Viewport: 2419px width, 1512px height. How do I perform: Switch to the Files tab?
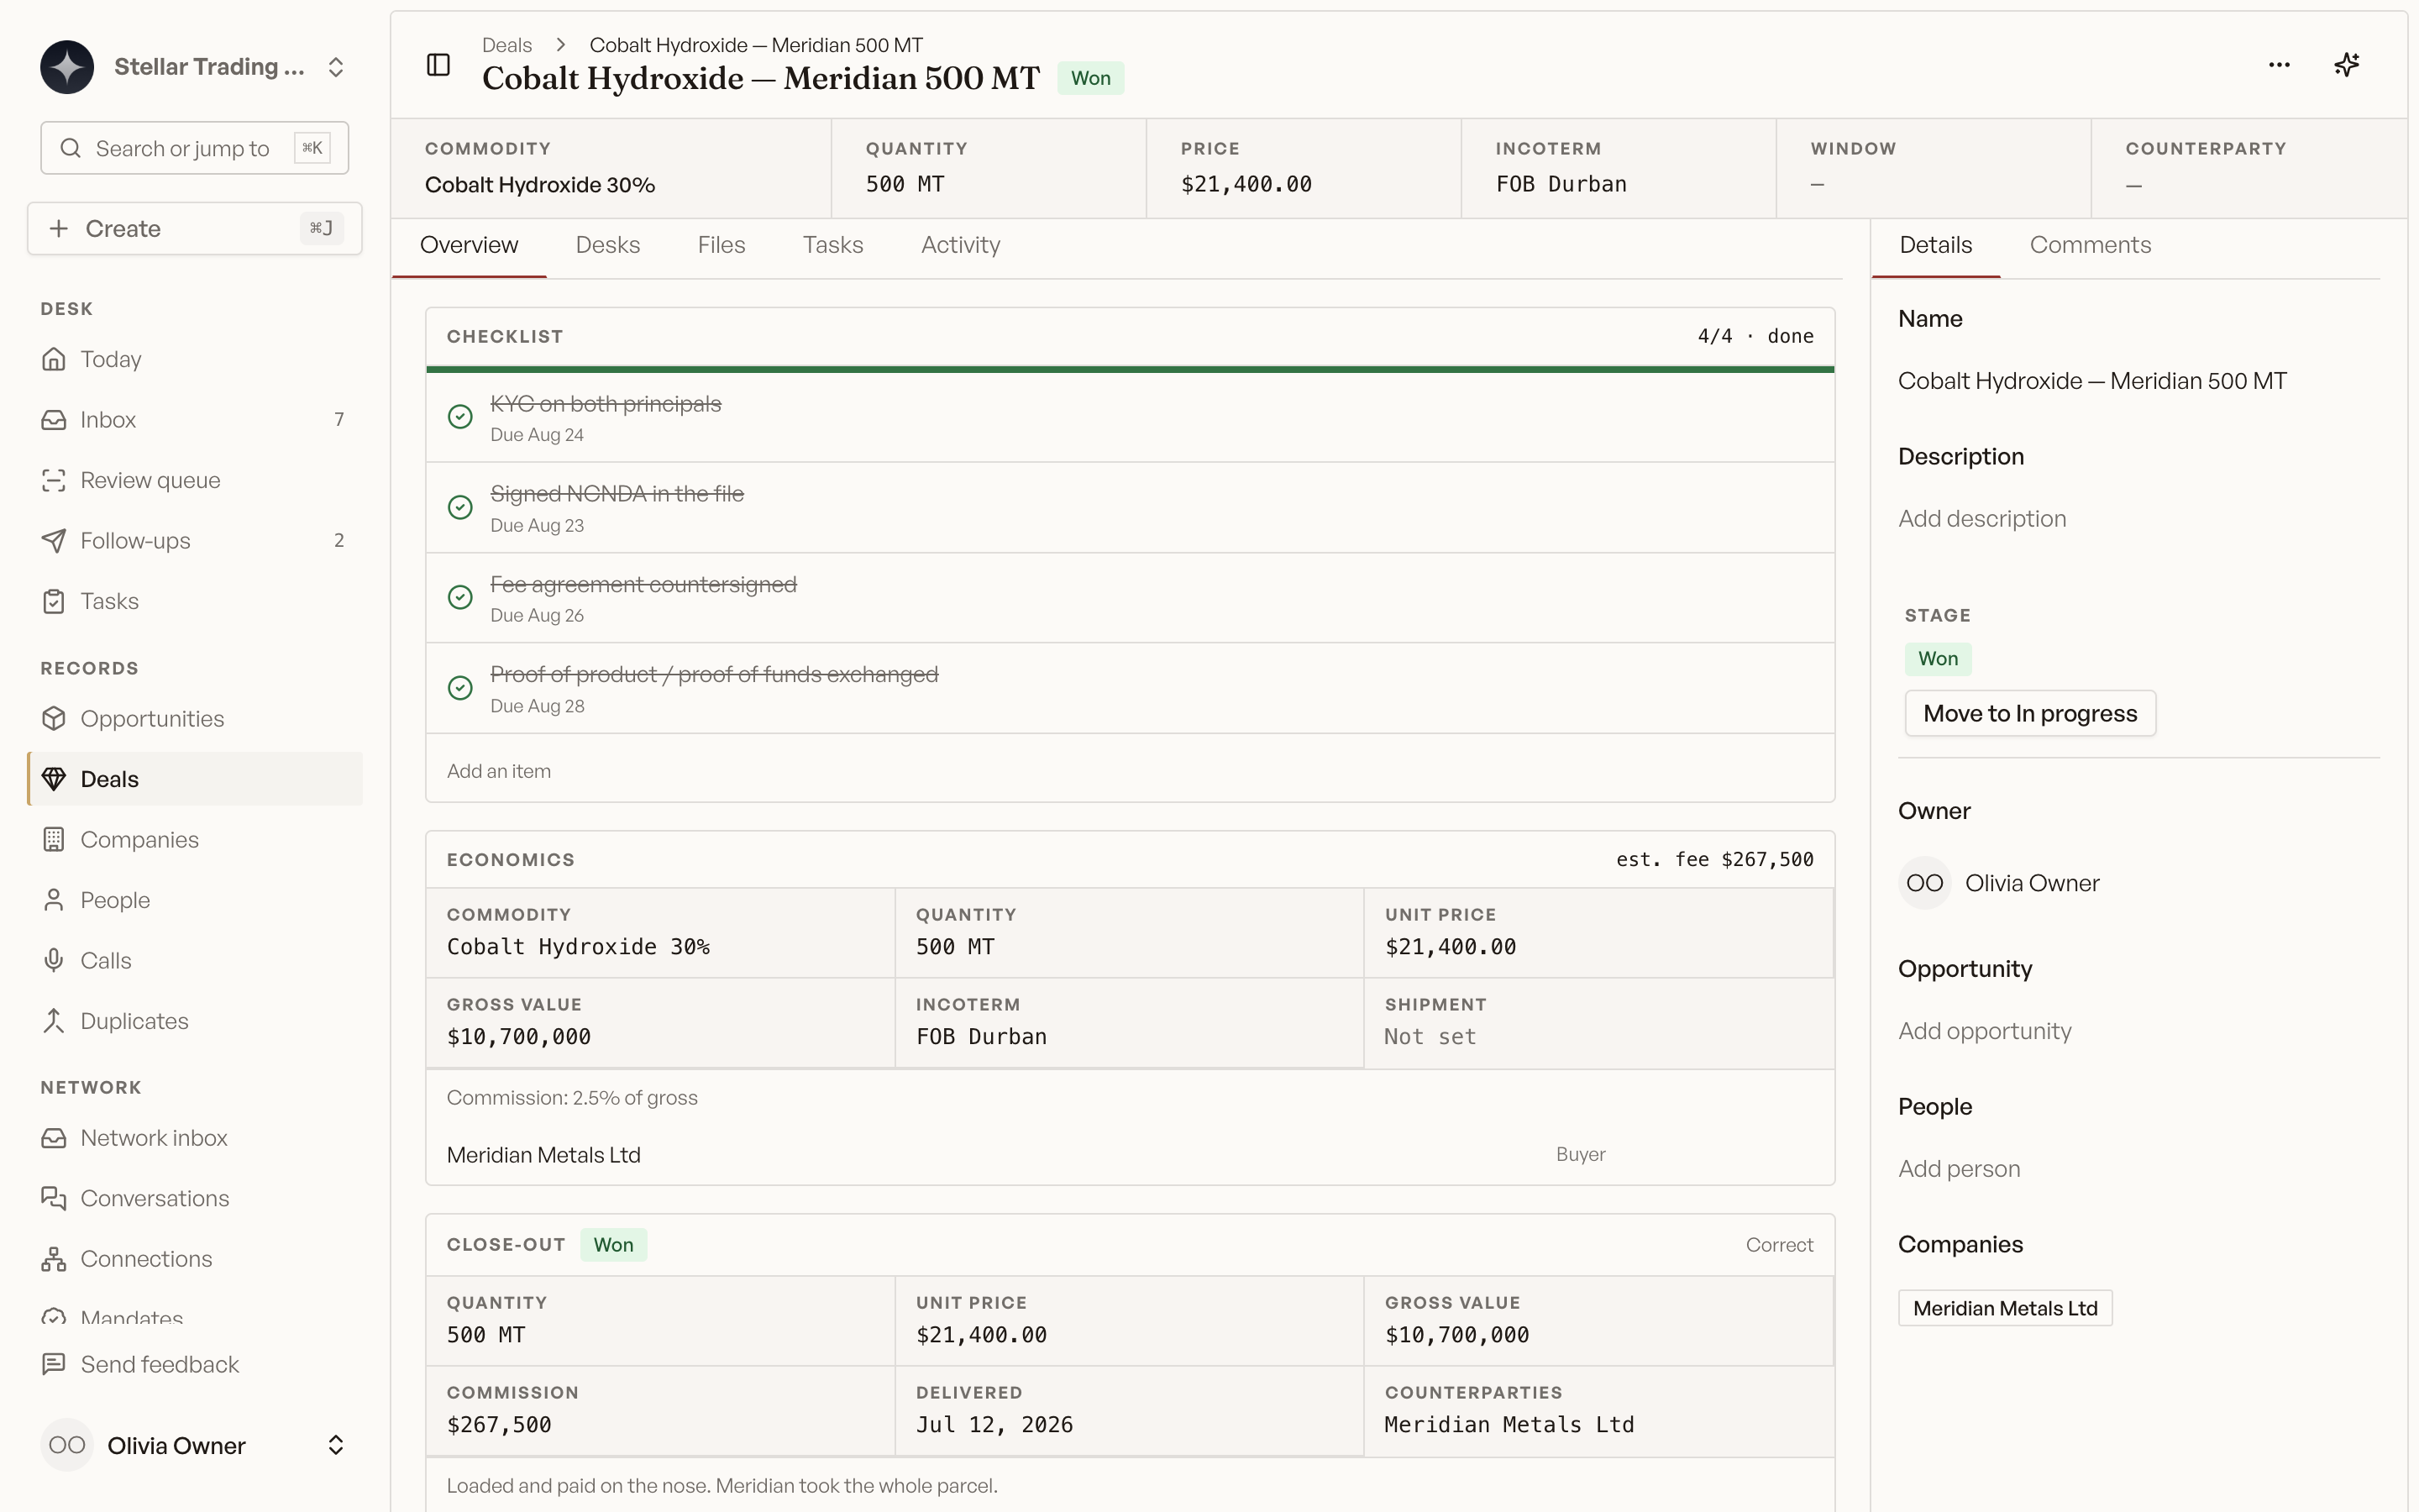721,245
